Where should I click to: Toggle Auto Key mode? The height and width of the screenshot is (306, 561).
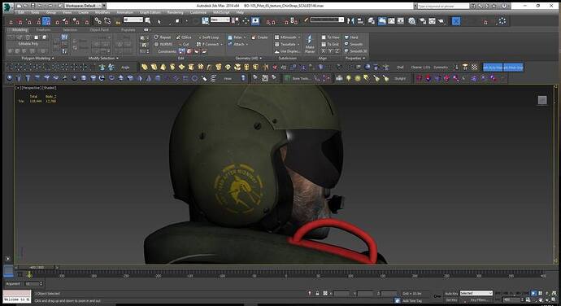pos(451,294)
